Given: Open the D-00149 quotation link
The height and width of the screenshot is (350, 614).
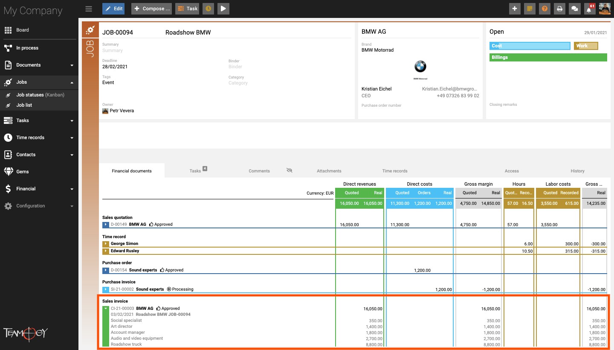Looking at the screenshot, I should [x=119, y=225].
